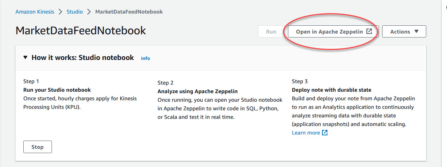Follow the Learn more link

[306, 133]
